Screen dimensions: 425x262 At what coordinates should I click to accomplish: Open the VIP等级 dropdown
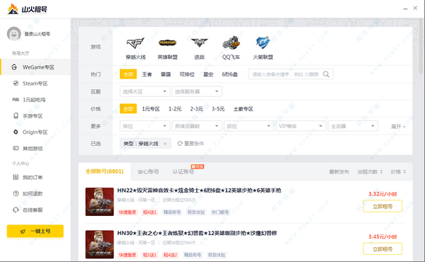click(x=300, y=126)
